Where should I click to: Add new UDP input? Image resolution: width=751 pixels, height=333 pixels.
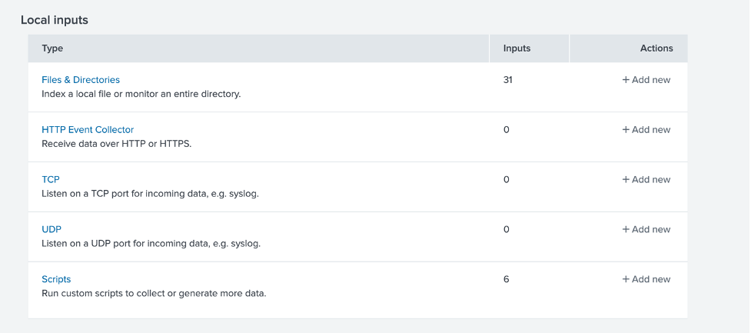pyautogui.click(x=646, y=229)
